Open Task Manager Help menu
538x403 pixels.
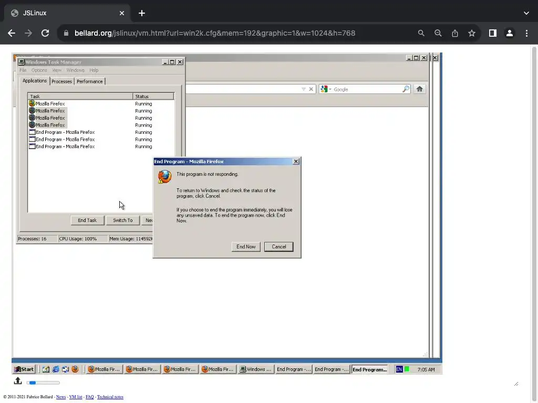tap(94, 70)
